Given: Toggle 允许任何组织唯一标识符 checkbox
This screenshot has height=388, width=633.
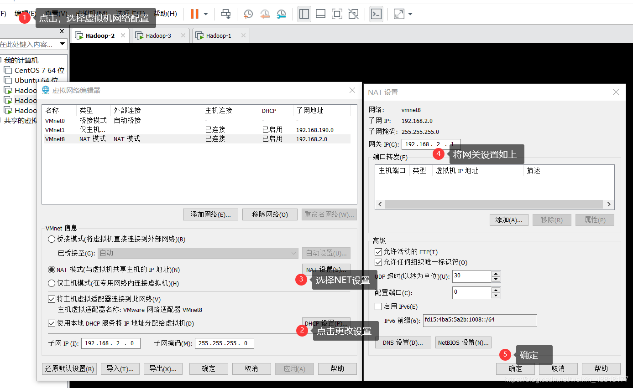Looking at the screenshot, I should click(378, 262).
